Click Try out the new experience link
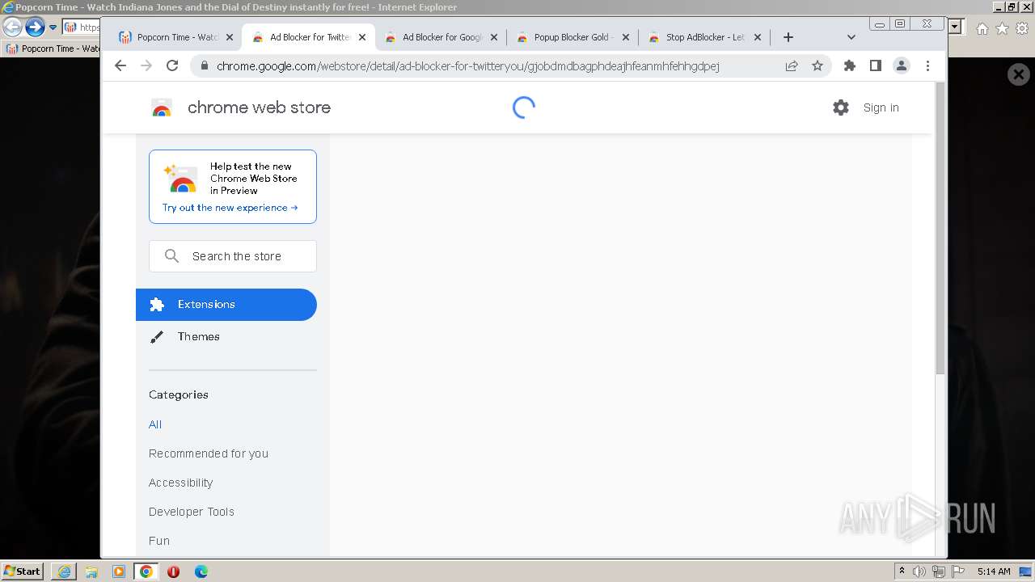Image resolution: width=1035 pixels, height=582 pixels. pyautogui.click(x=230, y=208)
